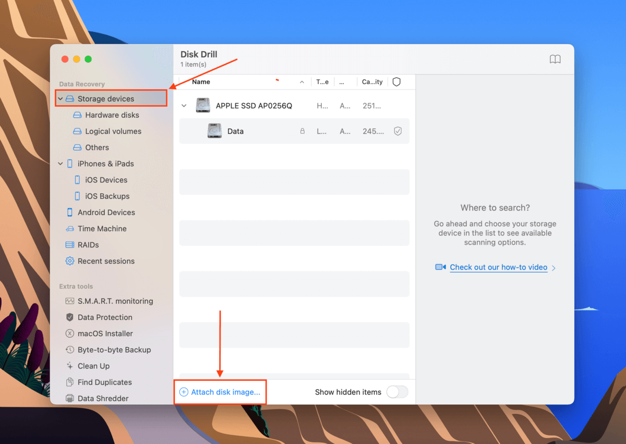Click the RAIDs icon
The width and height of the screenshot is (626, 444).
click(70, 245)
